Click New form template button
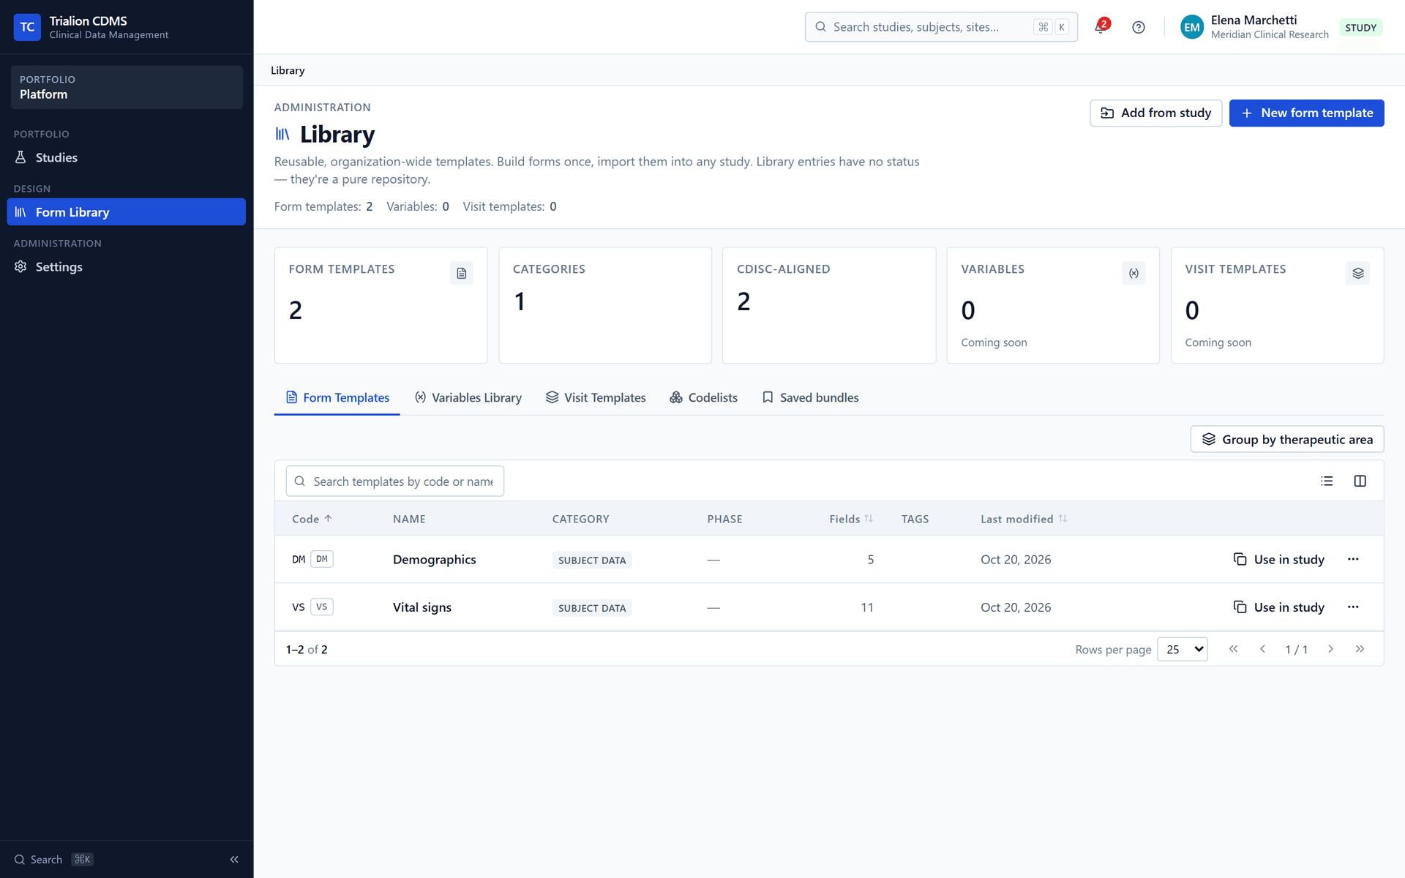The width and height of the screenshot is (1405, 878). [x=1306, y=113]
